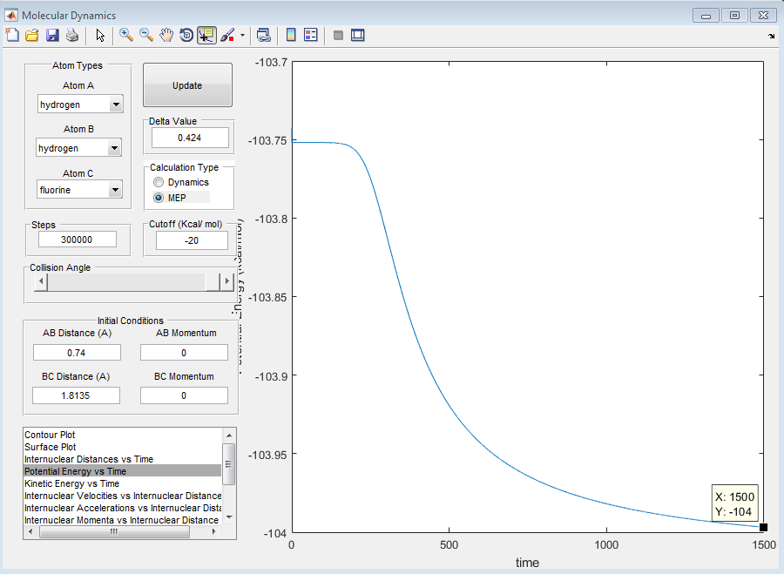Click left arrow of Collision Angle slider
This screenshot has width=784, height=574.
point(41,281)
